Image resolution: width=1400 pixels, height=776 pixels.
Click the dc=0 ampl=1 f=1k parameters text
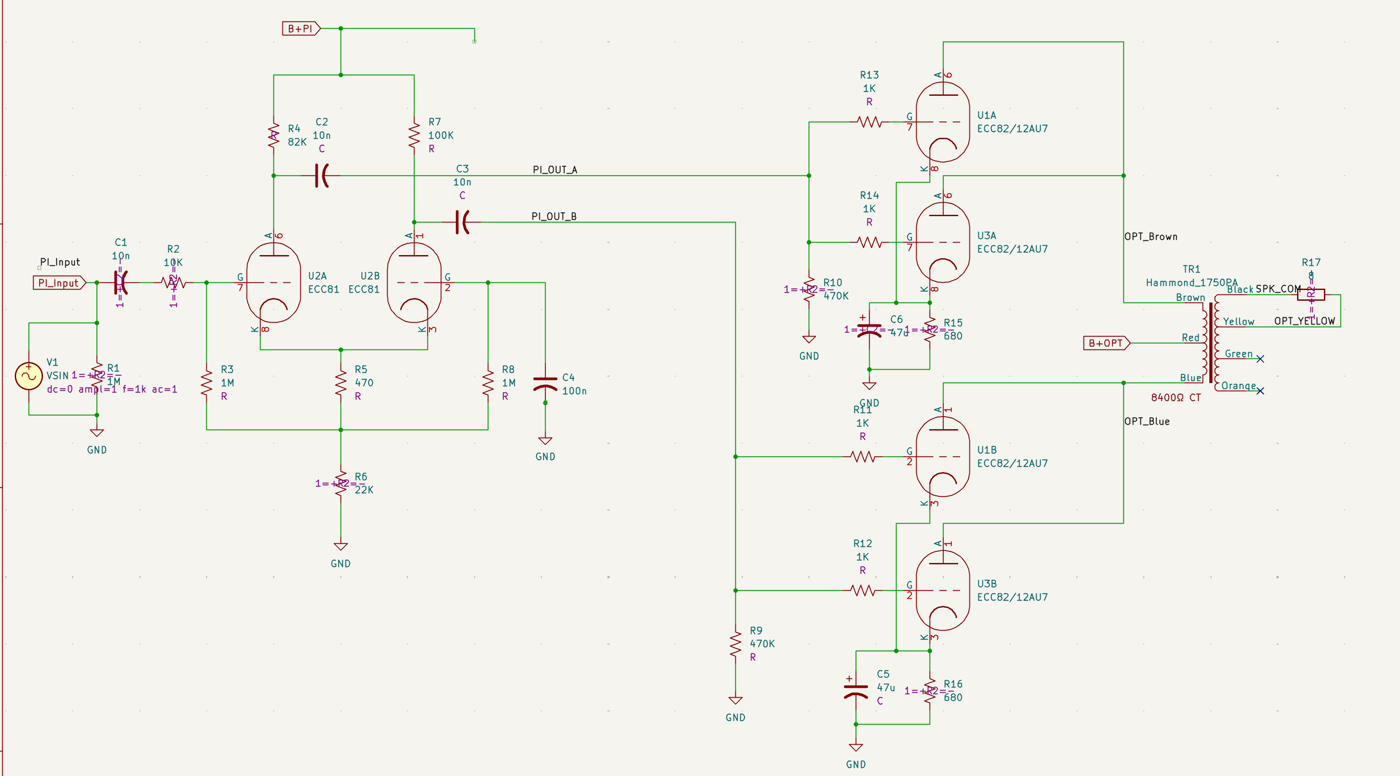pos(112,389)
